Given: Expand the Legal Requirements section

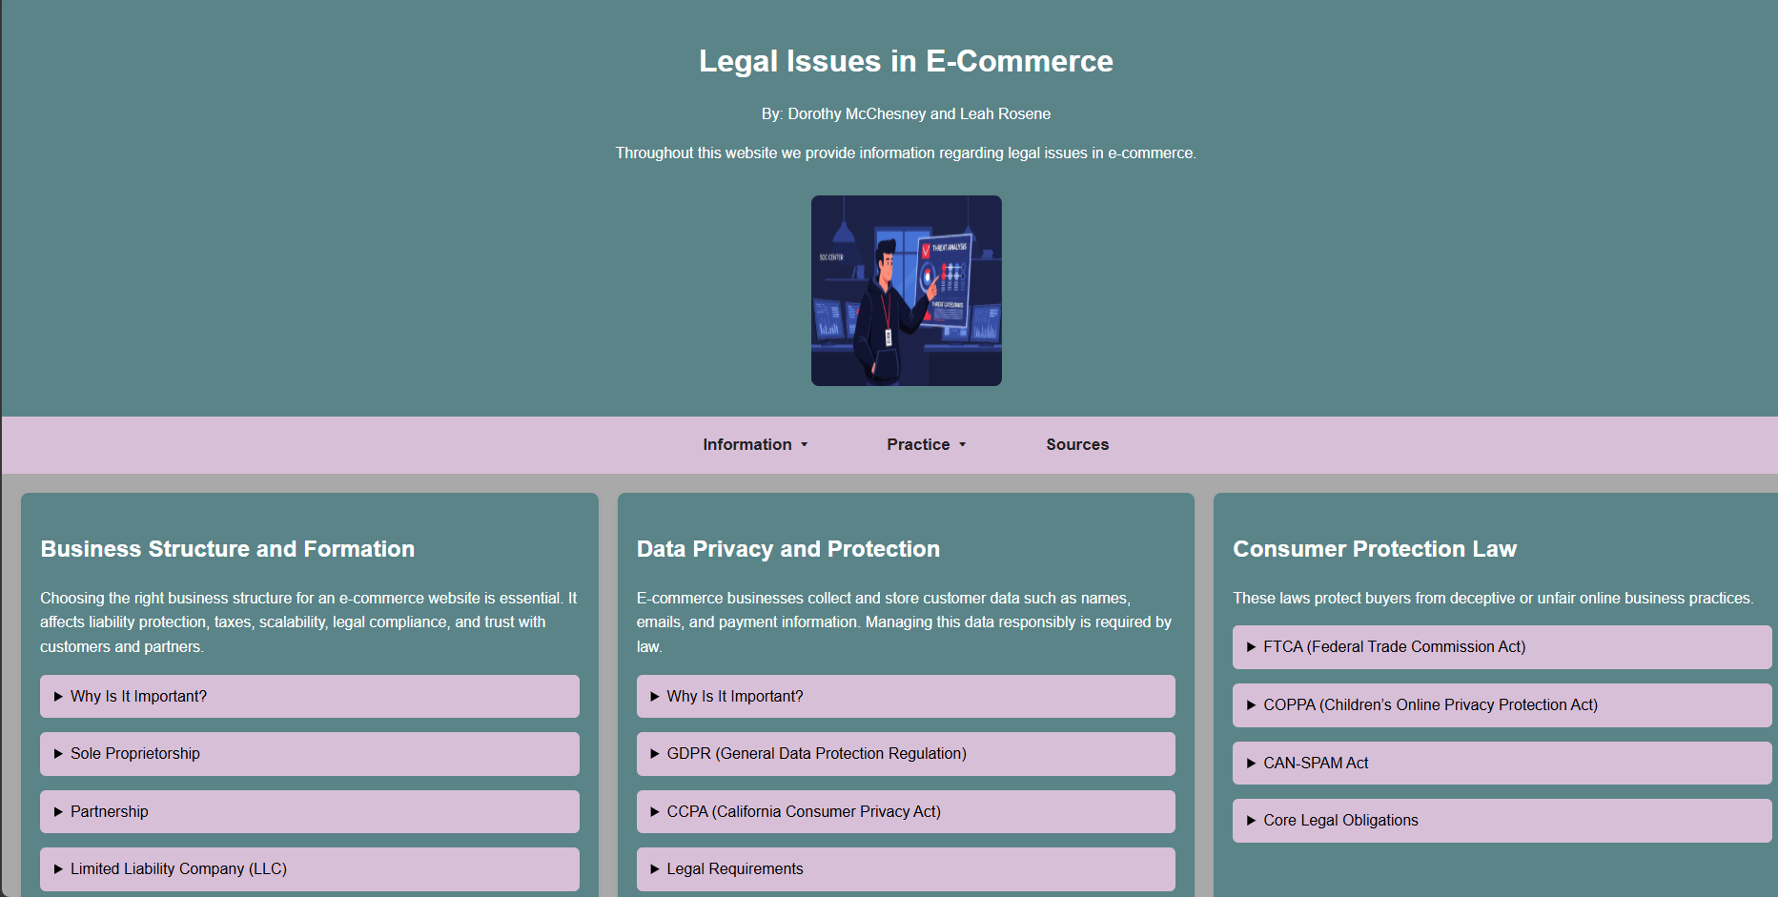Looking at the screenshot, I should [x=906, y=869].
